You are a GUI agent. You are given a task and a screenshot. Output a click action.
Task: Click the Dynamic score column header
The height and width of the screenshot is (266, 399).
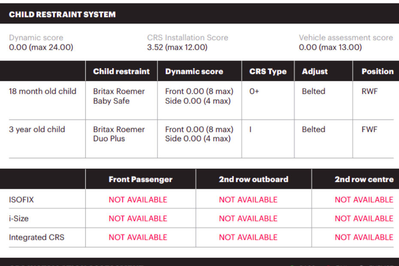point(194,71)
